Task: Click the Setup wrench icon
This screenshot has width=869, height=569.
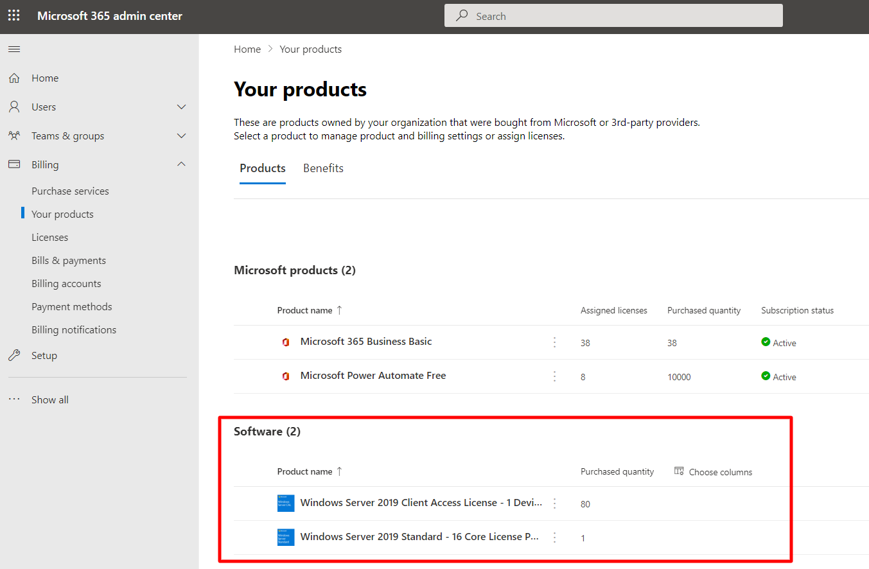Action: [13, 356]
